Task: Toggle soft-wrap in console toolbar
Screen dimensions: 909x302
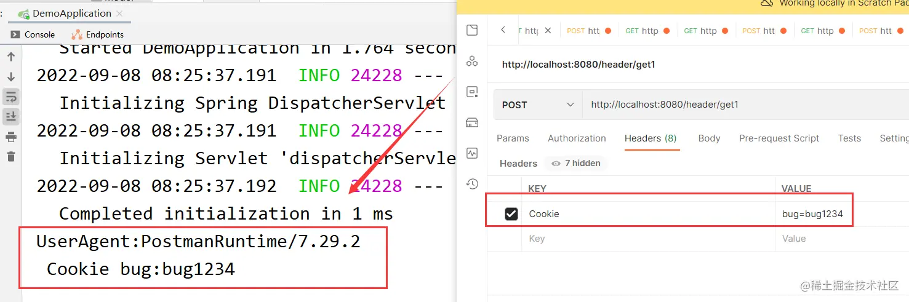Action: (x=11, y=97)
